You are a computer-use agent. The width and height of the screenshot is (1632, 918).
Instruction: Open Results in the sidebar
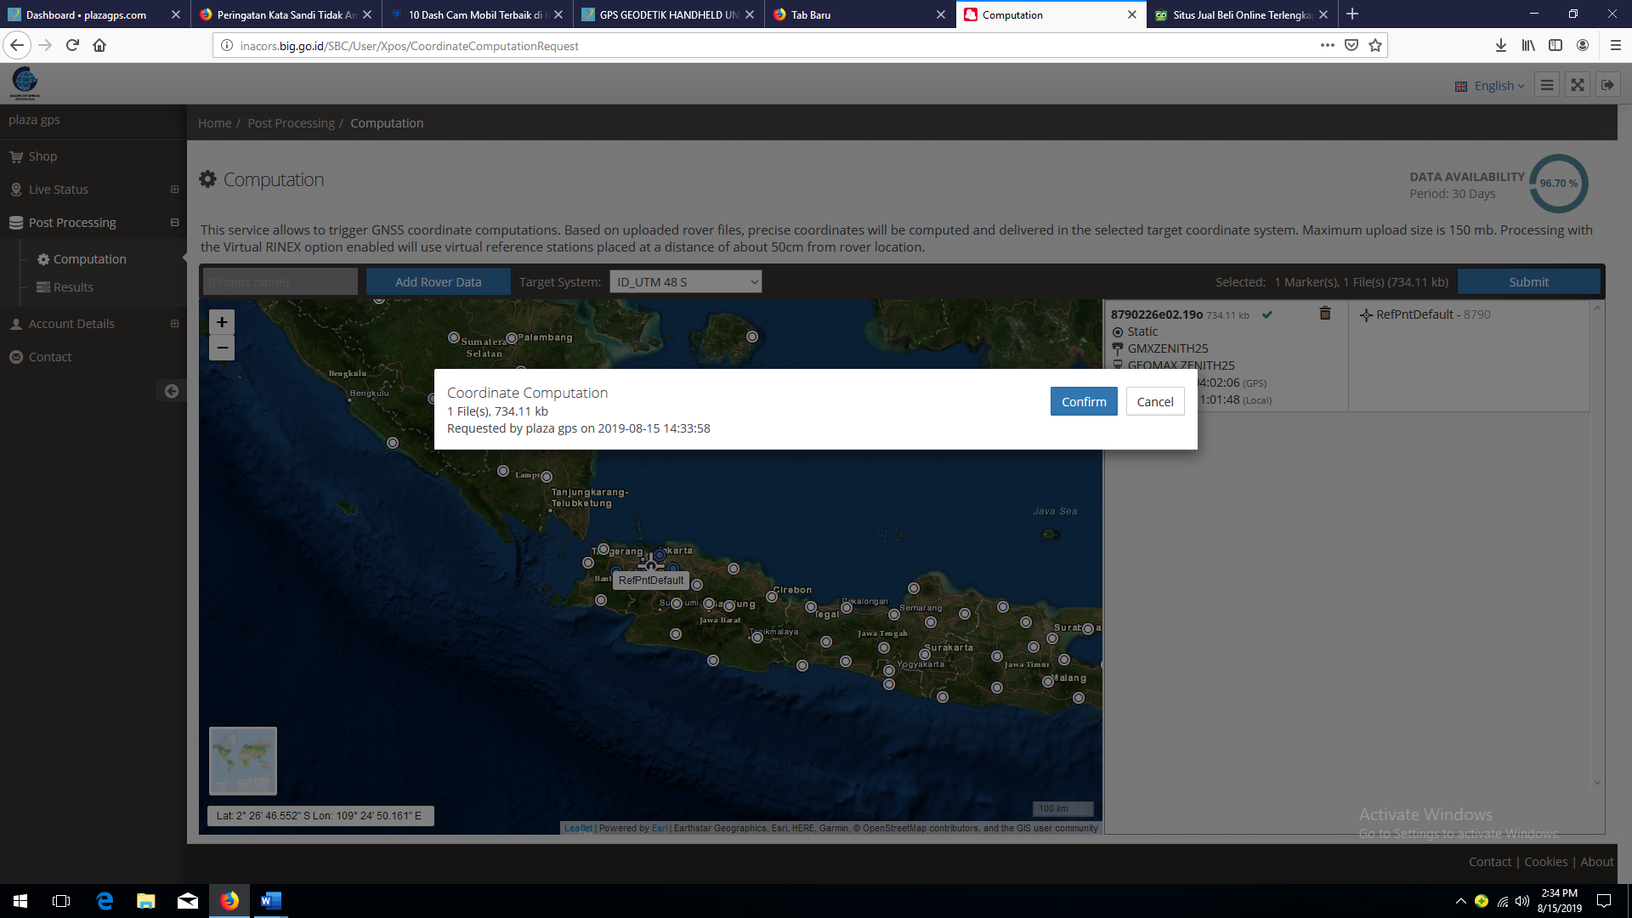coord(73,287)
